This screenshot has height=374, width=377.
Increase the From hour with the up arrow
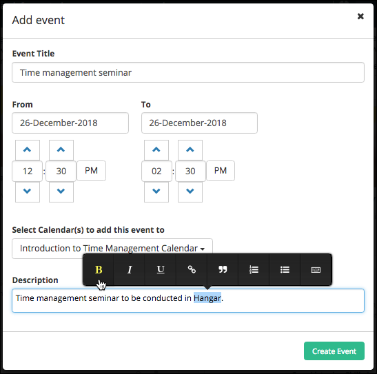click(28, 150)
